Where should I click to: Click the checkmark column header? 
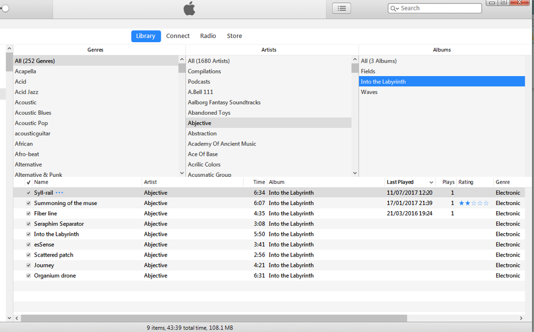pos(29,182)
